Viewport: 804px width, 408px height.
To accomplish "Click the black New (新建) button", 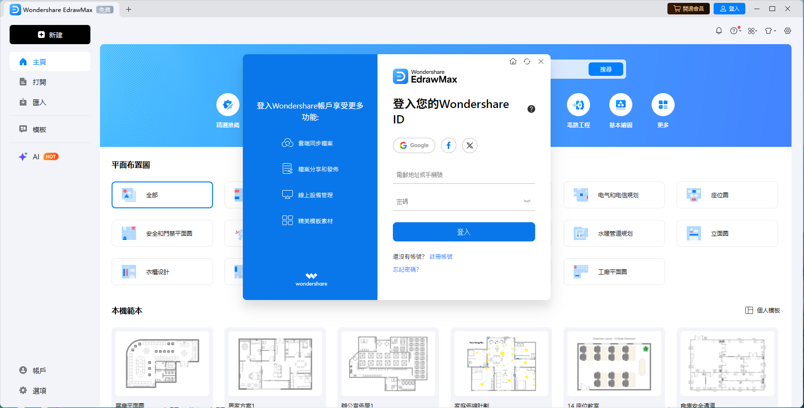I will click(50, 35).
